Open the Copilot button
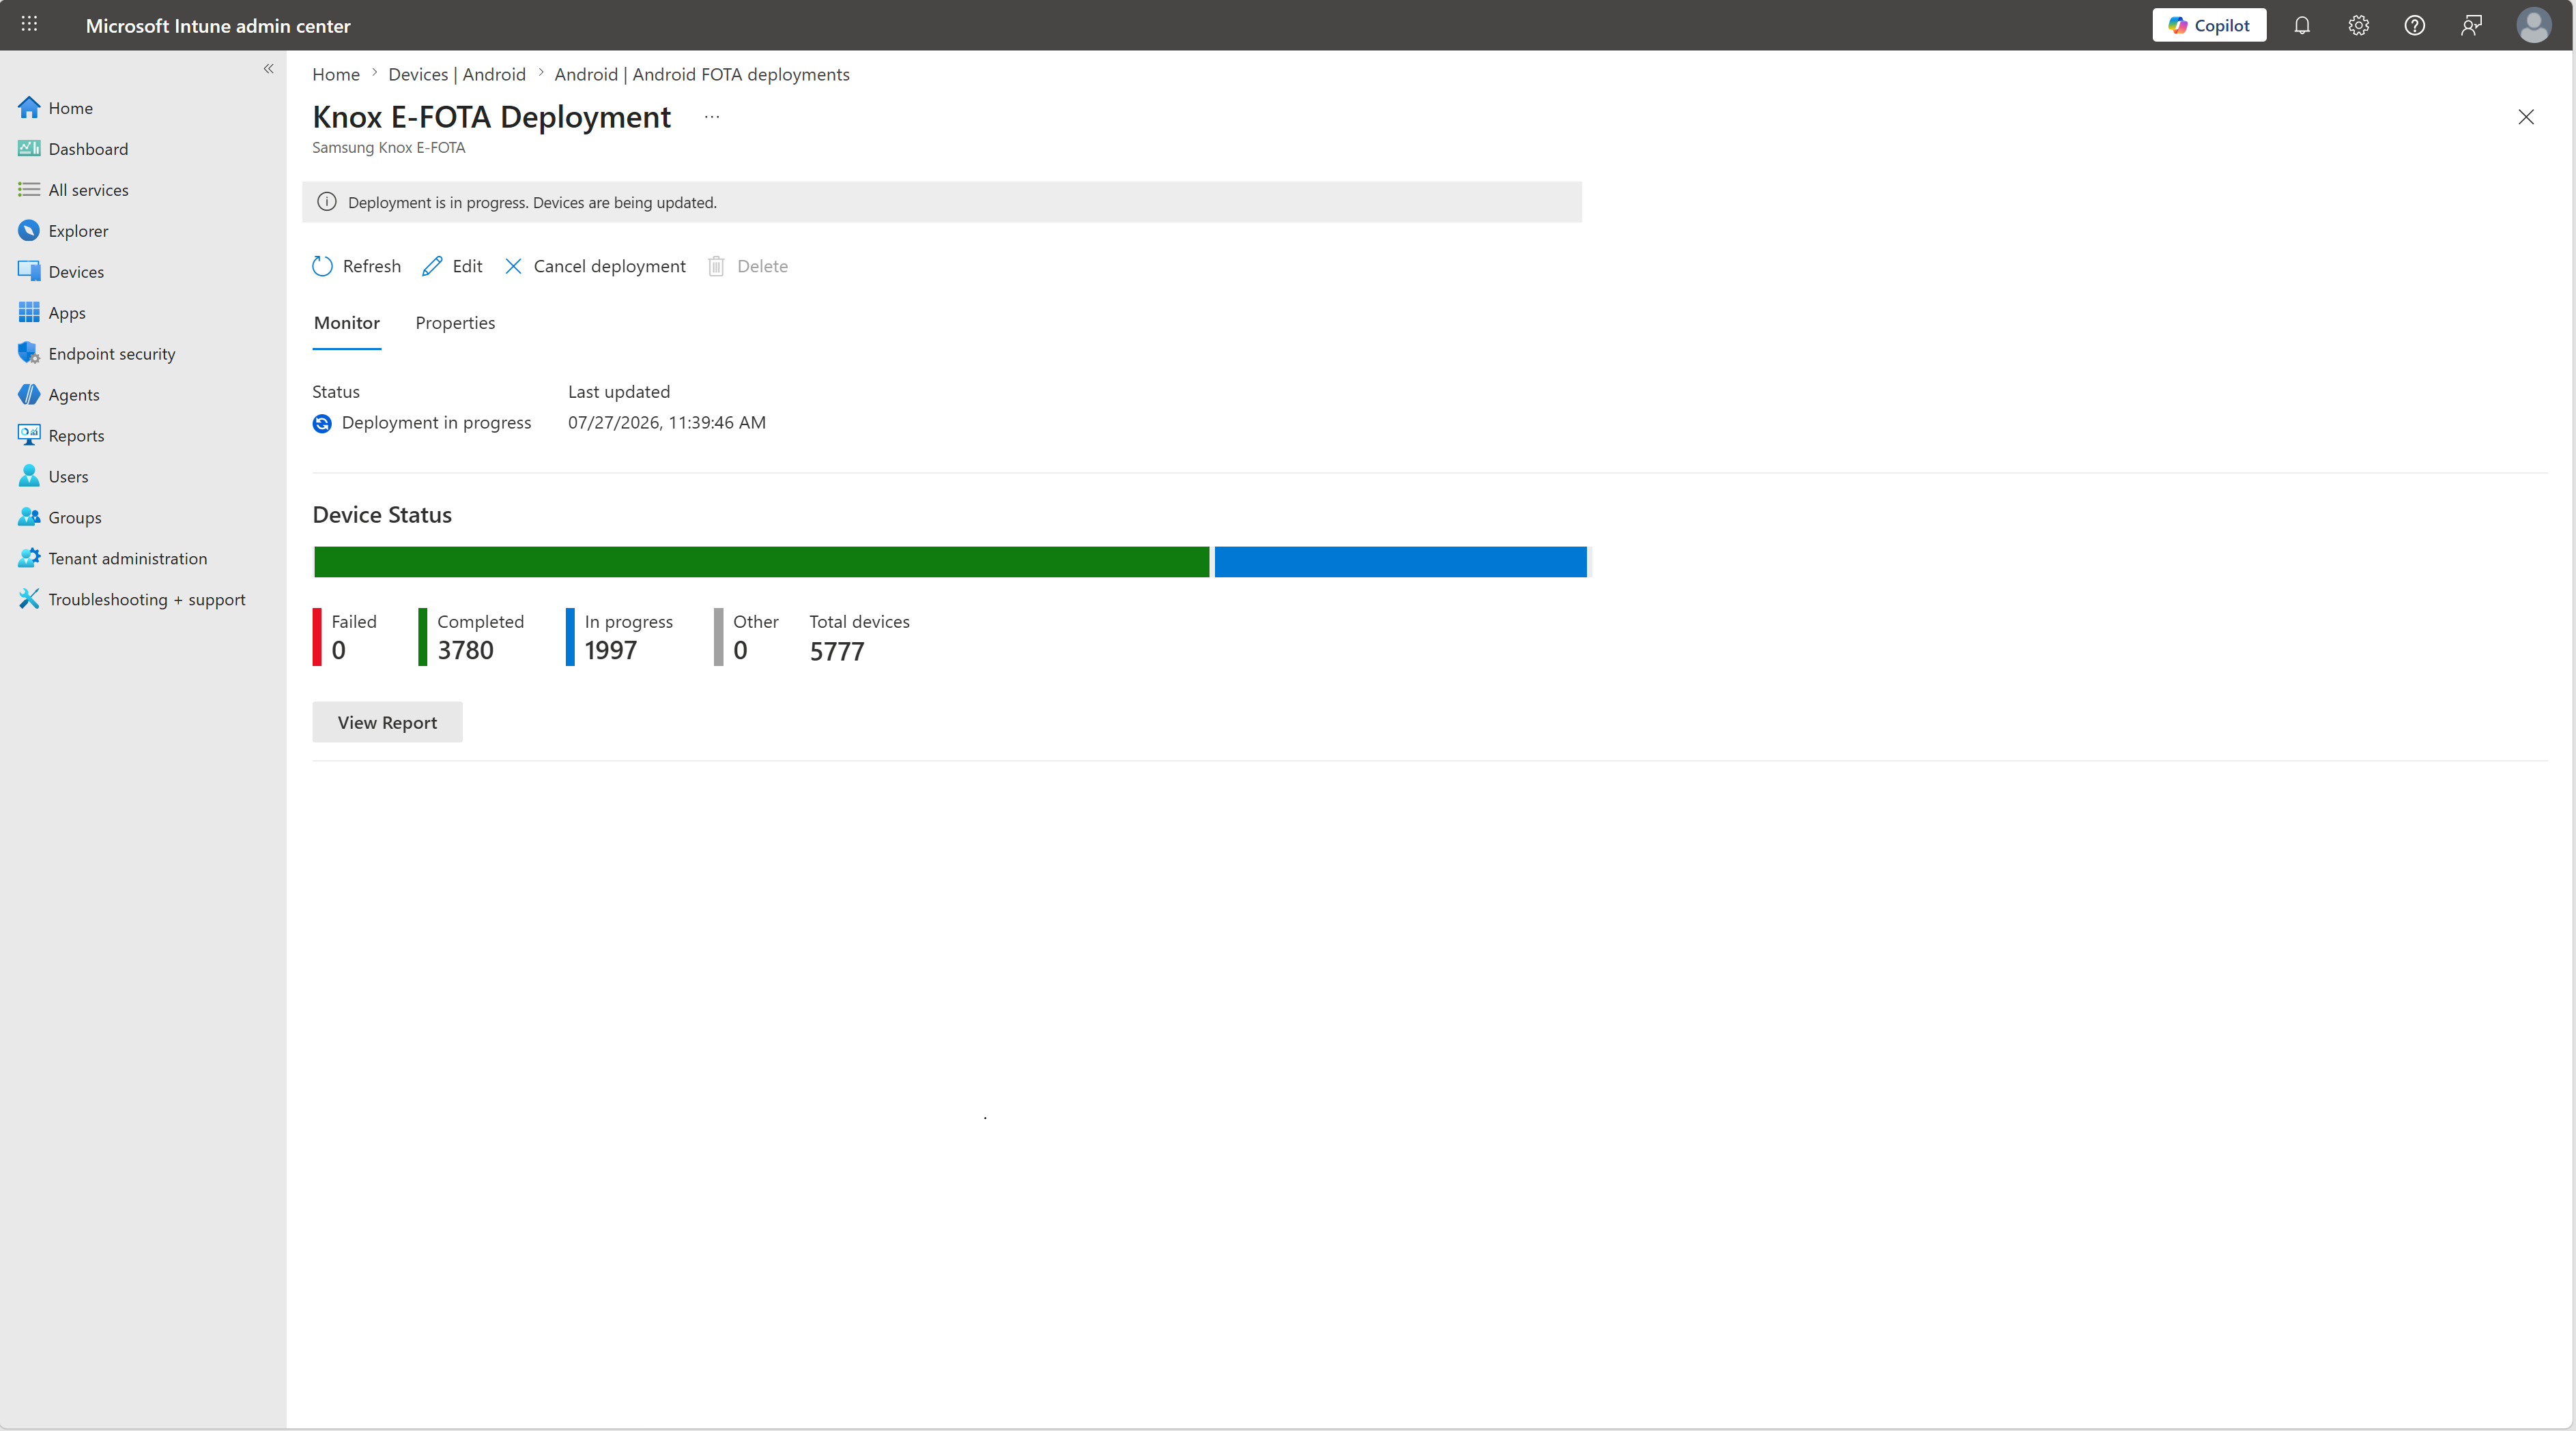Screen dimensions: 2576x1431 click(2209, 25)
